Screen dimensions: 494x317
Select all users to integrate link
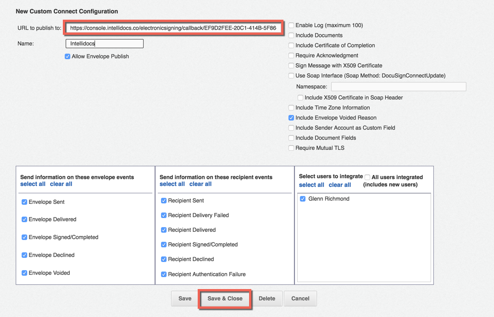[x=311, y=185]
